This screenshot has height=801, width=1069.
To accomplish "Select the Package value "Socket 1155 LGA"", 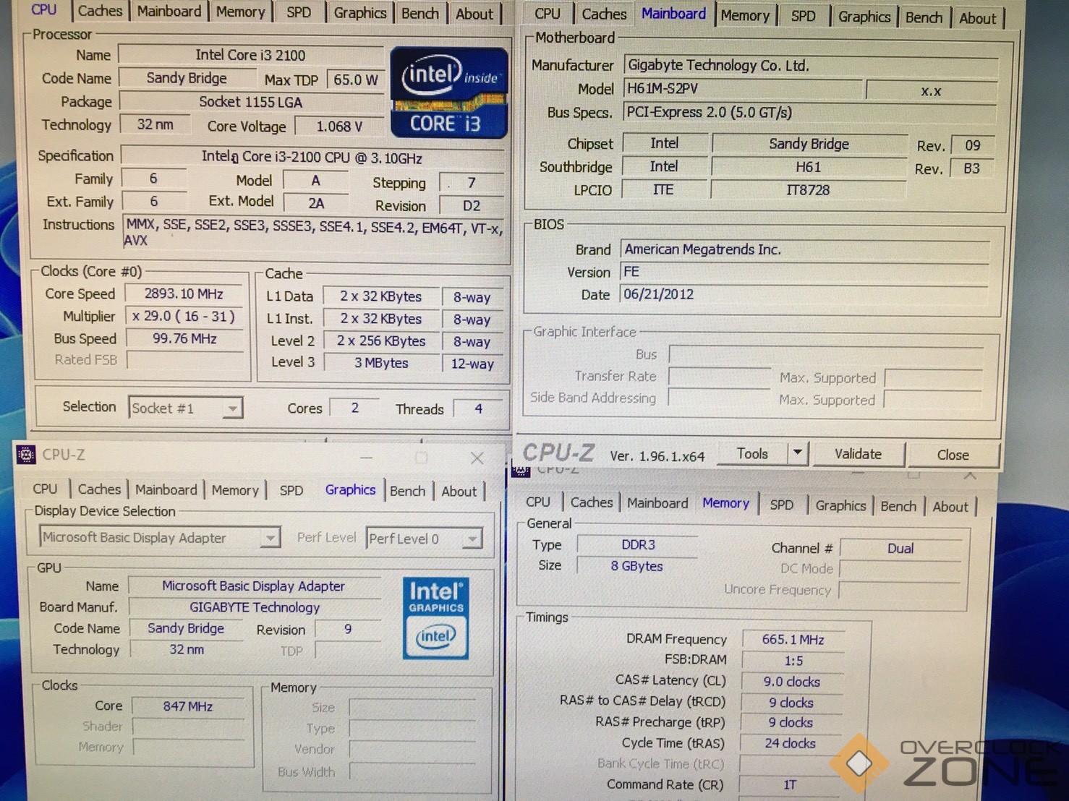I will [x=250, y=102].
